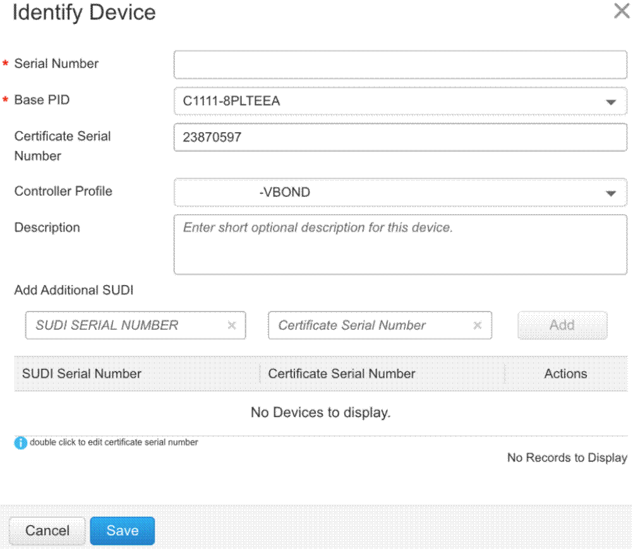Sort by SUDI Serial Number column header
This screenshot has width=633, height=549.
click(x=82, y=374)
